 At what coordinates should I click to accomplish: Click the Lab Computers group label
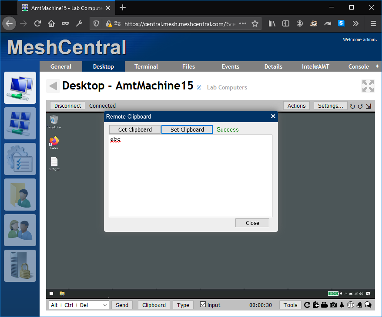[227, 88]
